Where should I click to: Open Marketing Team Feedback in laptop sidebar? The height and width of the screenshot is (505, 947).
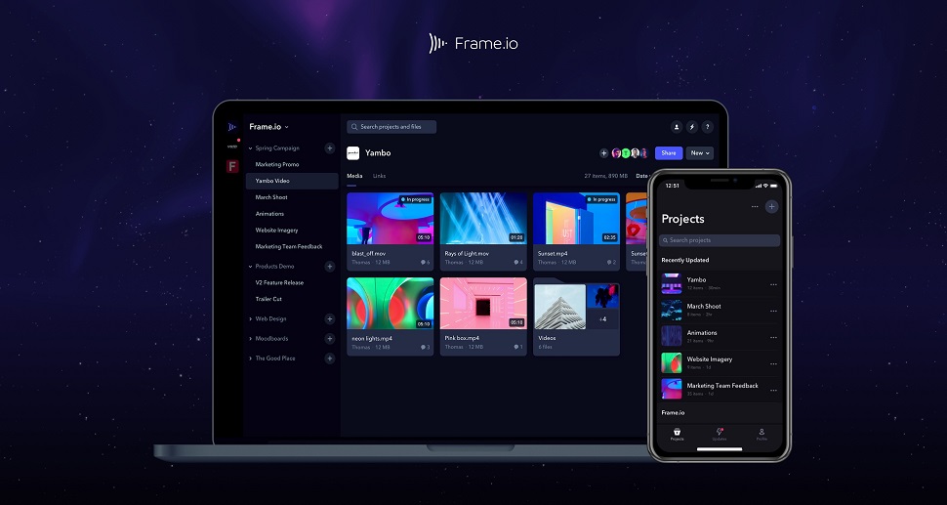tap(289, 246)
